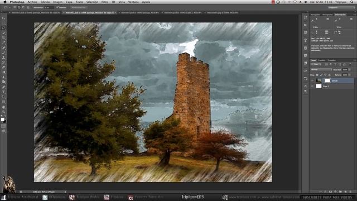This screenshot has width=357, height=201.
Task: Select the Rectangle shape tool
Action: pyautogui.click(x=3, y=102)
